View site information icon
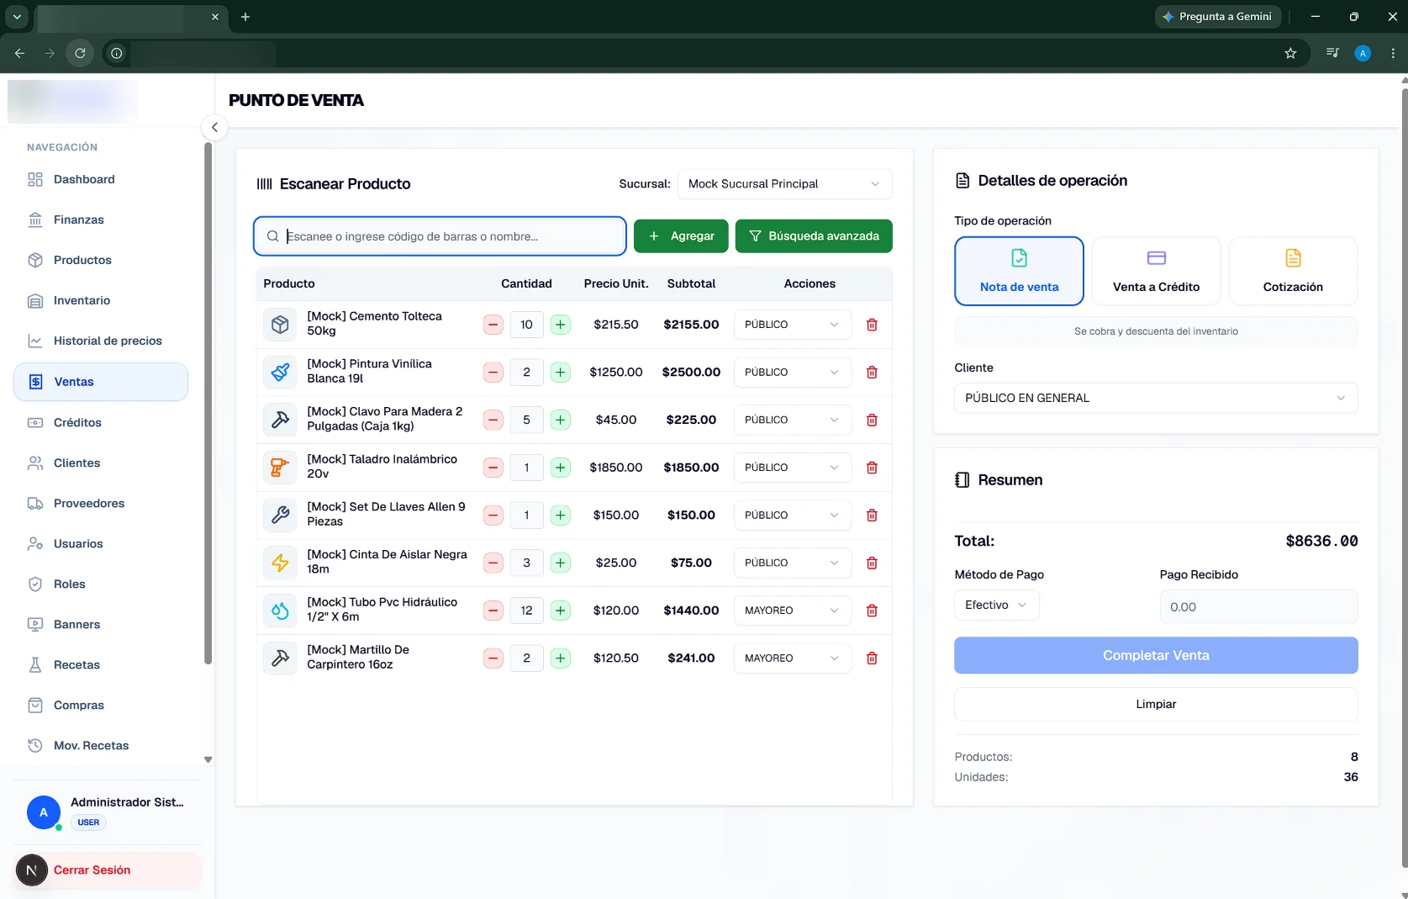This screenshot has height=899, width=1408. click(116, 53)
